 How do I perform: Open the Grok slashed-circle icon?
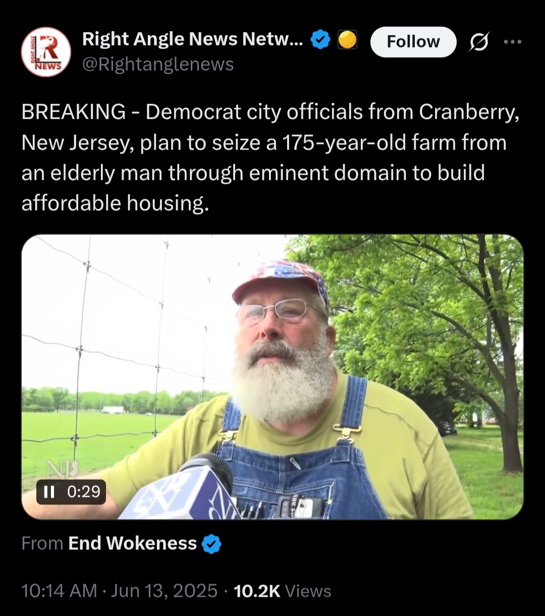[478, 43]
